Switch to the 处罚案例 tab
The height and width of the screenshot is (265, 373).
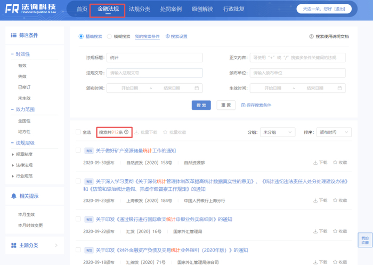click(x=171, y=9)
